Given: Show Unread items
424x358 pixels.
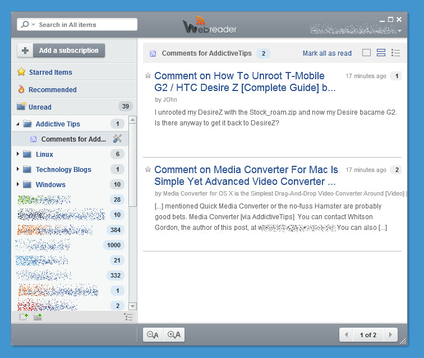Looking at the screenshot, I should pyautogui.click(x=40, y=107).
